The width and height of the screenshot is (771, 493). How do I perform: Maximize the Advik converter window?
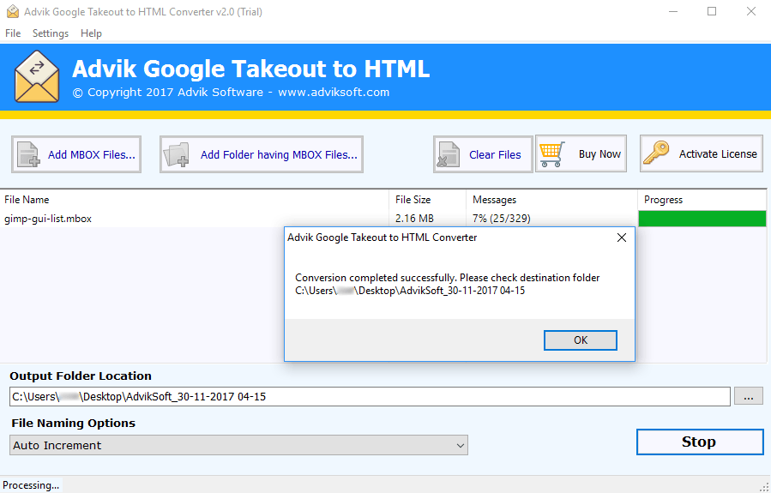tap(712, 11)
